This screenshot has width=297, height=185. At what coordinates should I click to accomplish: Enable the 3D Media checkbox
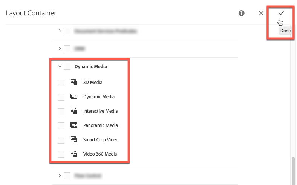pyautogui.click(x=61, y=83)
